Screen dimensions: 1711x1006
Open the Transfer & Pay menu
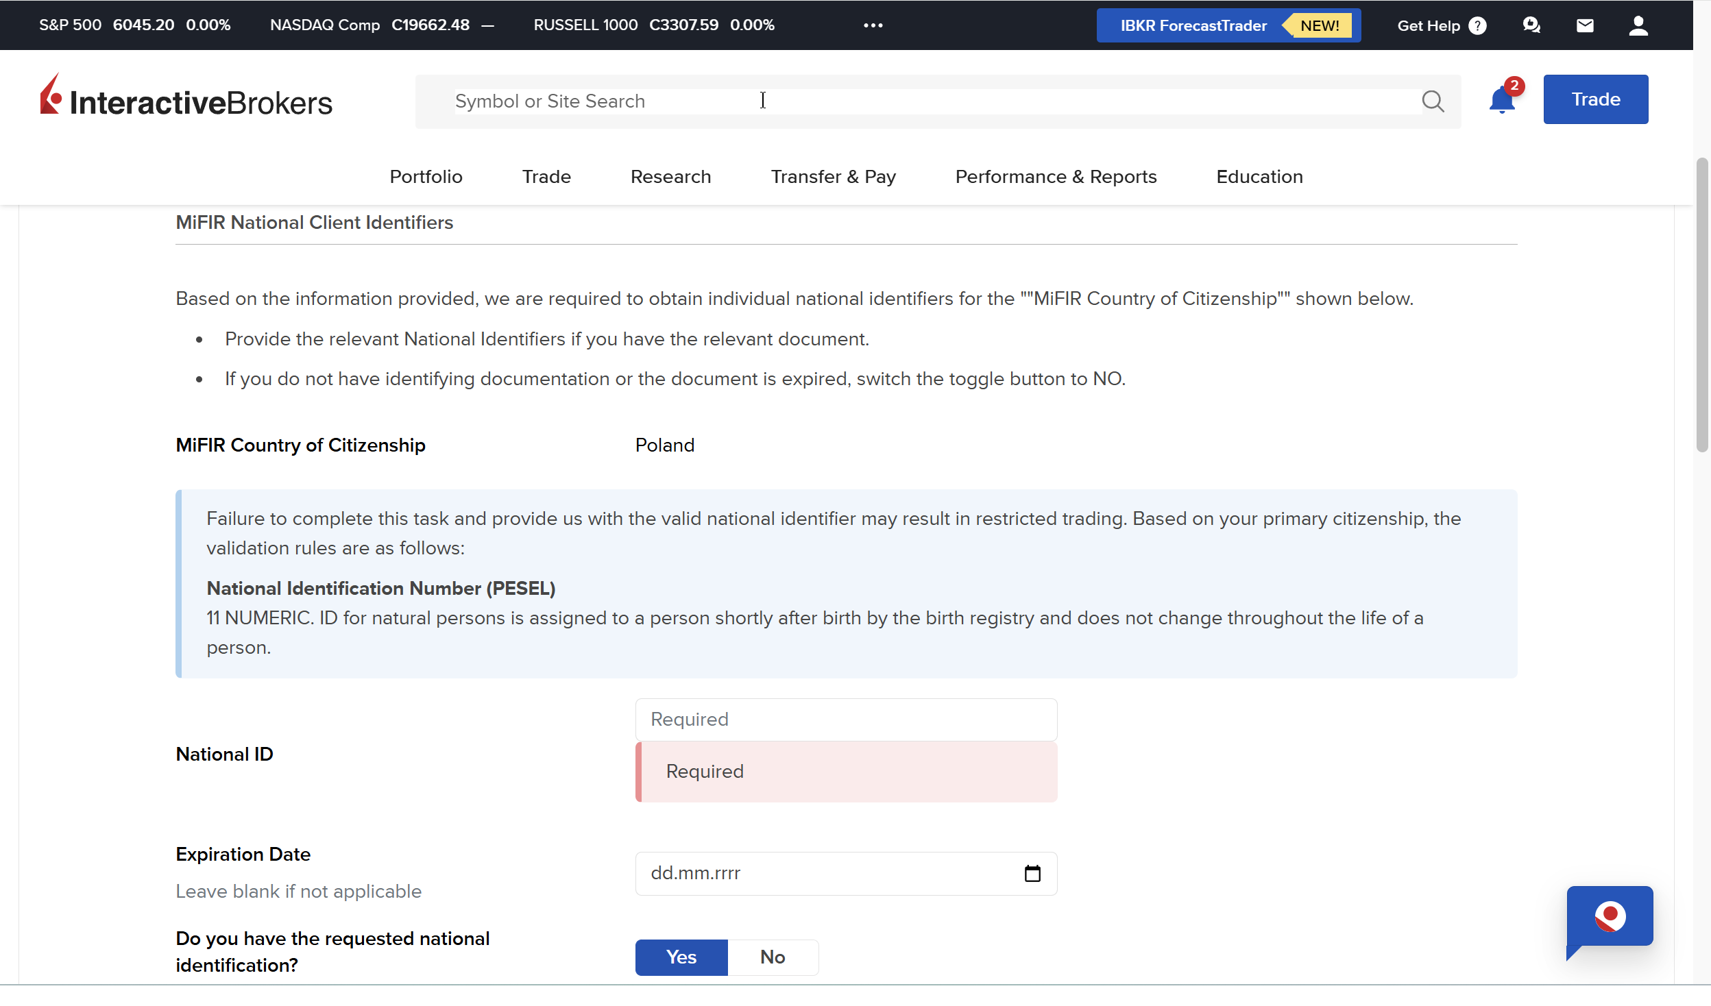[x=833, y=177]
